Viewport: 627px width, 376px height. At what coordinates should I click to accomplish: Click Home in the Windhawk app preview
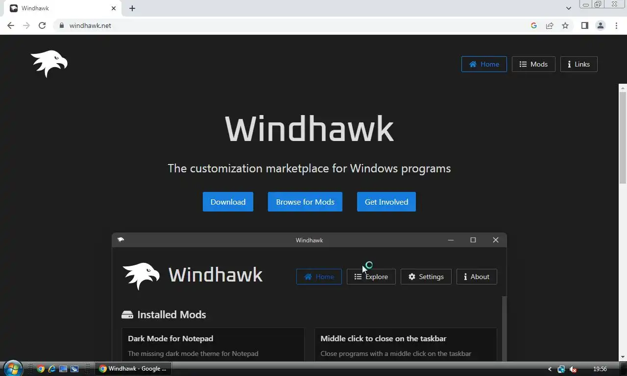point(319,277)
